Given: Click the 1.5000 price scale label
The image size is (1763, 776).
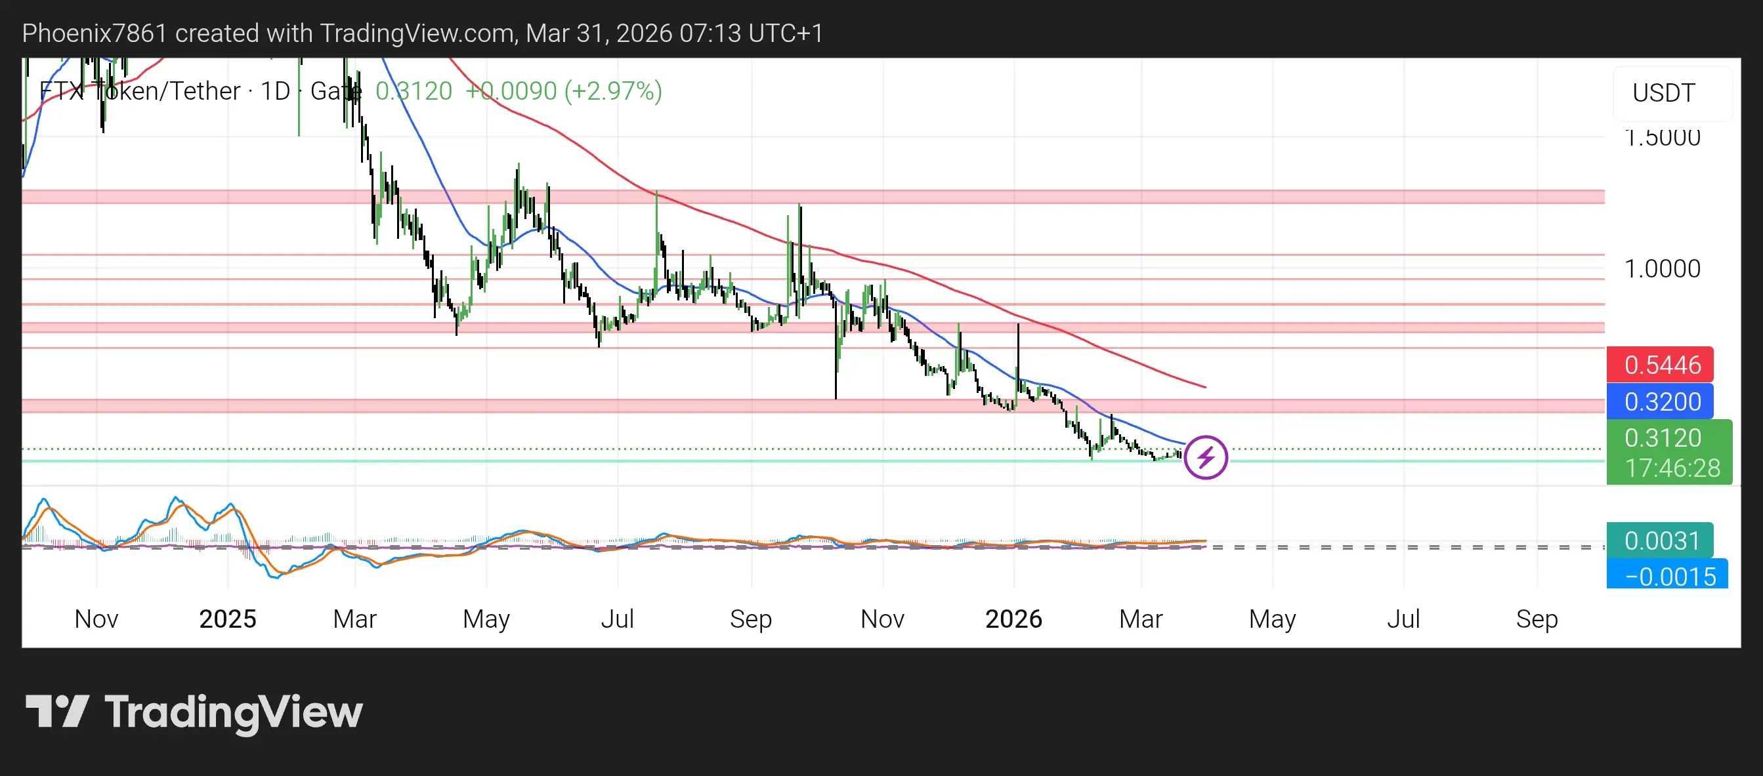Looking at the screenshot, I should 1662,139.
